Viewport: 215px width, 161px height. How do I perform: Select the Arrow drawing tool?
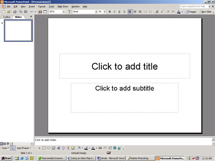tap(39, 148)
